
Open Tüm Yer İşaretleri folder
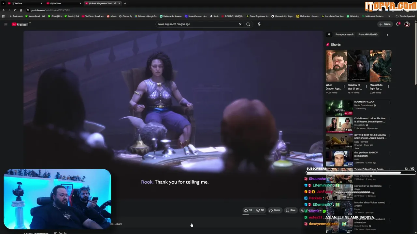[x=405, y=16]
